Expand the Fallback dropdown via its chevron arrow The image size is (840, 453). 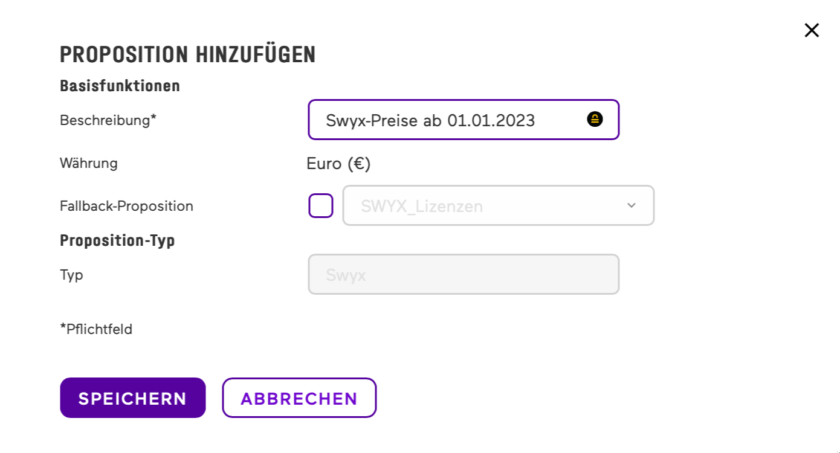(632, 205)
